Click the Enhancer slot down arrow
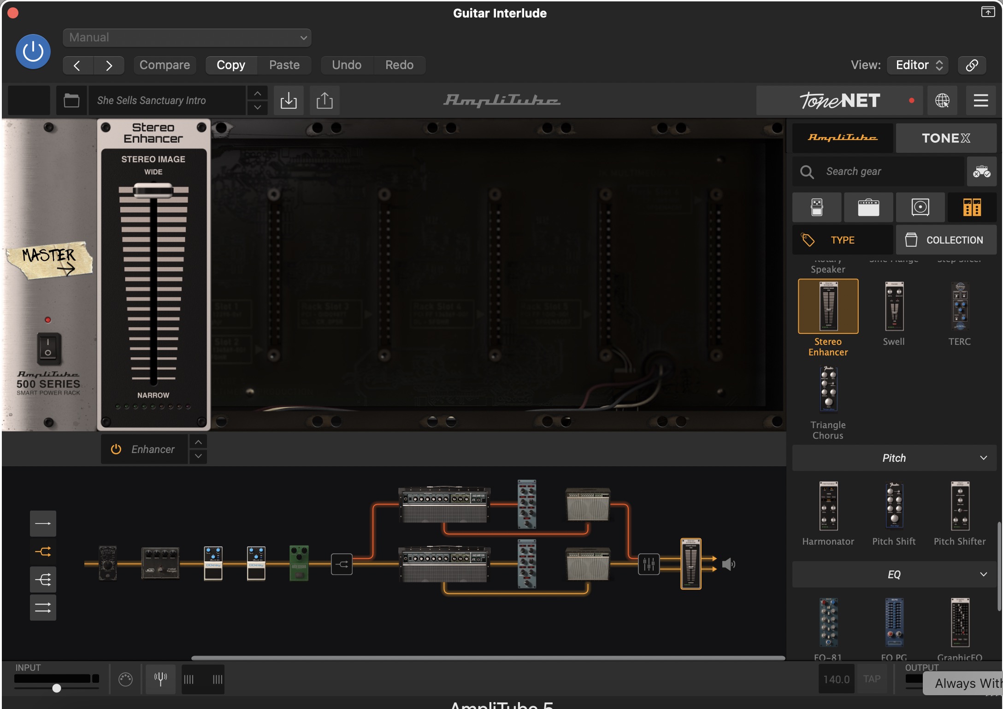The width and height of the screenshot is (1003, 709). coord(198,456)
